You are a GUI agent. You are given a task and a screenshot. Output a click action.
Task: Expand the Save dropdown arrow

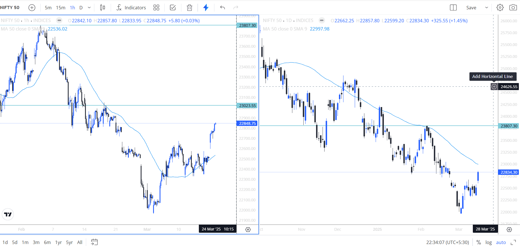(487, 8)
